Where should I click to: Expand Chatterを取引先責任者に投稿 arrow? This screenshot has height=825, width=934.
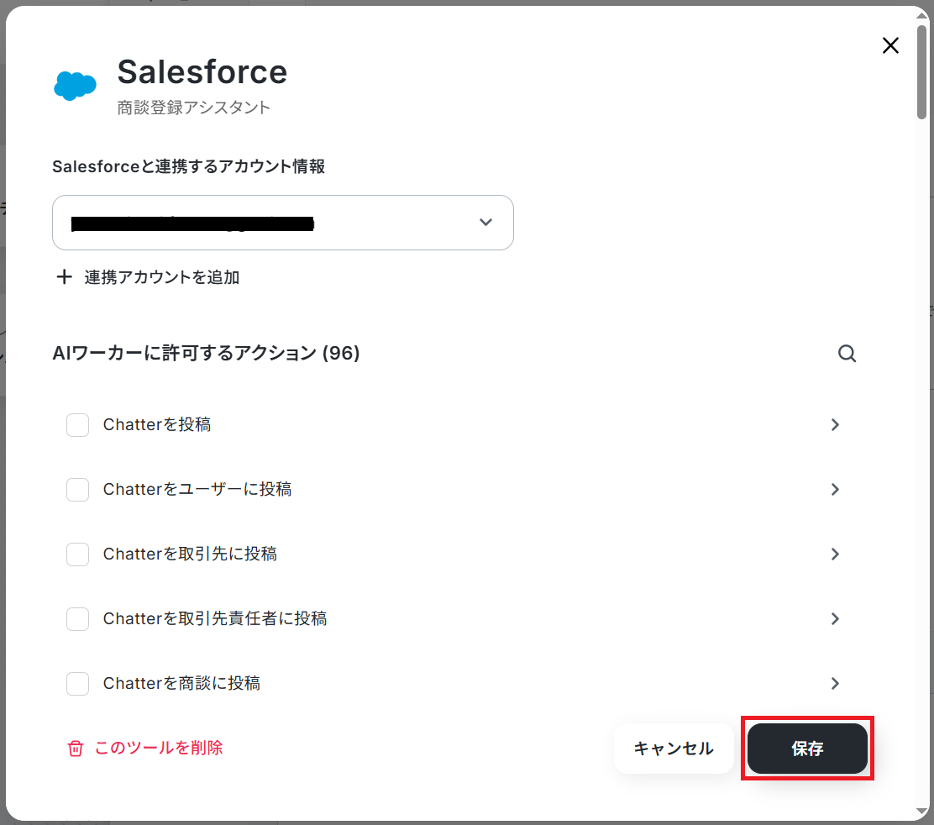tap(835, 619)
